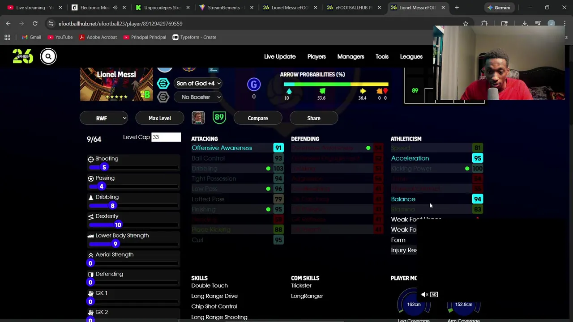This screenshot has height=322, width=573.
Task: Click the Dribbling cone icon
Action: 91,197
